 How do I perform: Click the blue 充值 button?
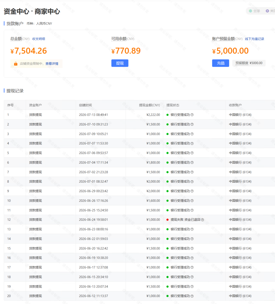click(221, 63)
